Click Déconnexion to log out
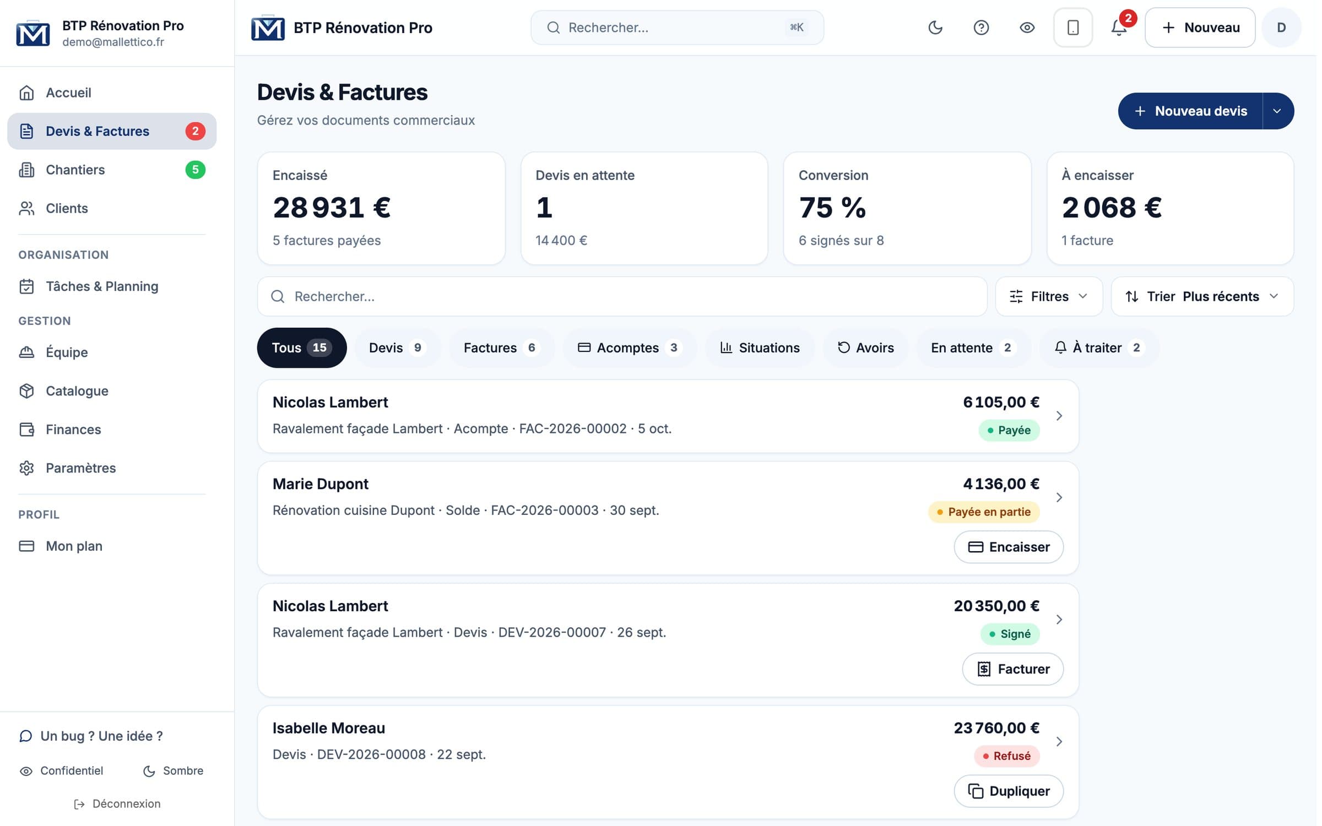This screenshot has width=1322, height=826. [x=117, y=804]
